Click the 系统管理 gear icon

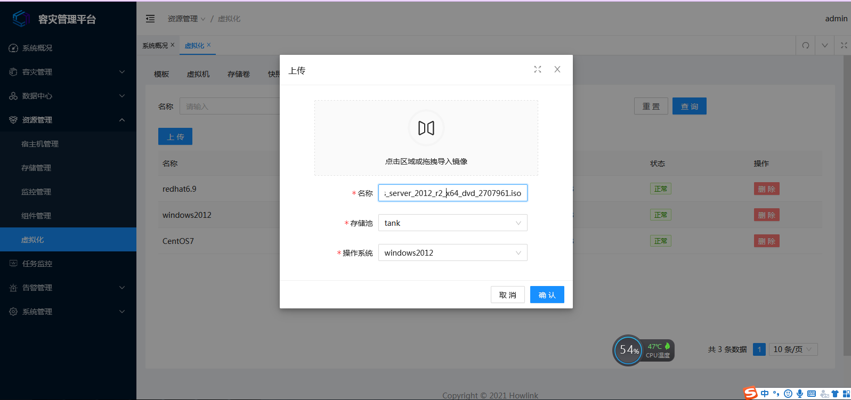[13, 312]
